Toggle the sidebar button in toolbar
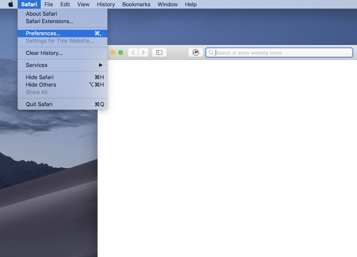 tap(159, 52)
